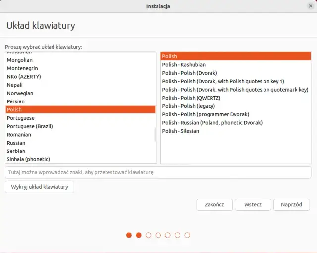
Task: Click the third progress dot indicator
Action: [x=148, y=235]
